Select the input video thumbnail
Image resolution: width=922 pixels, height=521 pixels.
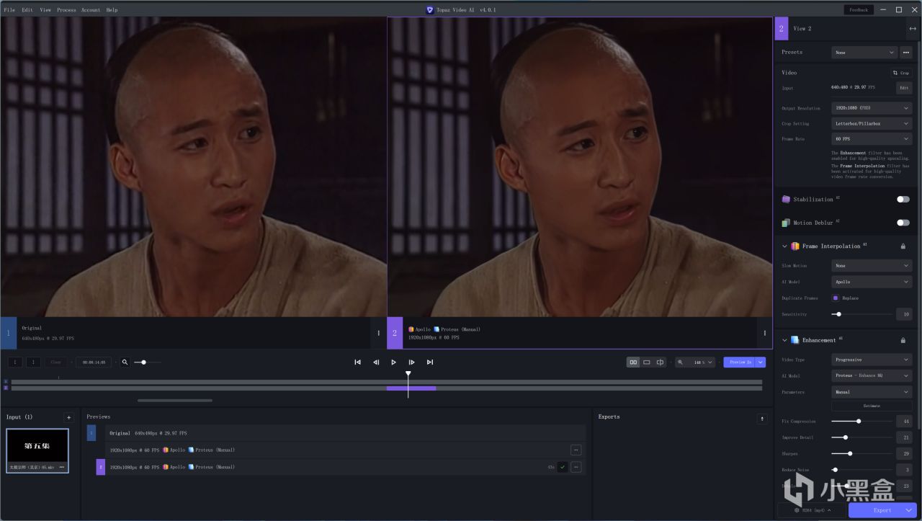[x=37, y=451]
